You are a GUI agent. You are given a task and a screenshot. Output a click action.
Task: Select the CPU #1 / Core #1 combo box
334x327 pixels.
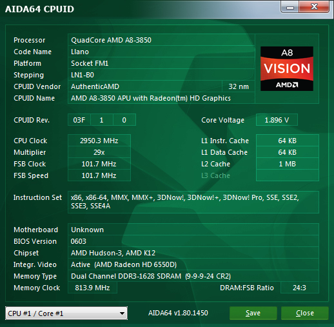pos(66,313)
